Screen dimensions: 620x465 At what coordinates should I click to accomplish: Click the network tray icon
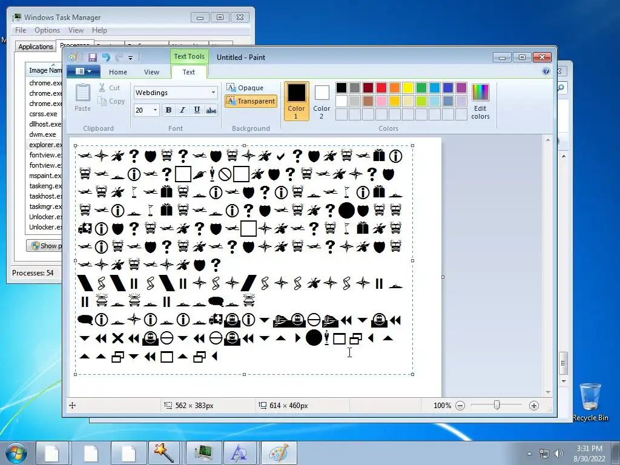tap(544, 453)
